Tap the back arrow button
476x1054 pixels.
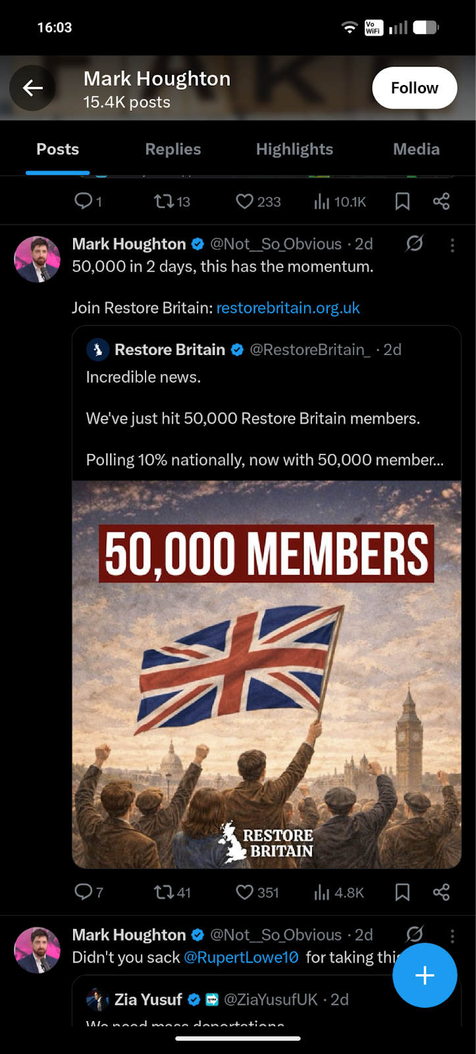tap(32, 88)
